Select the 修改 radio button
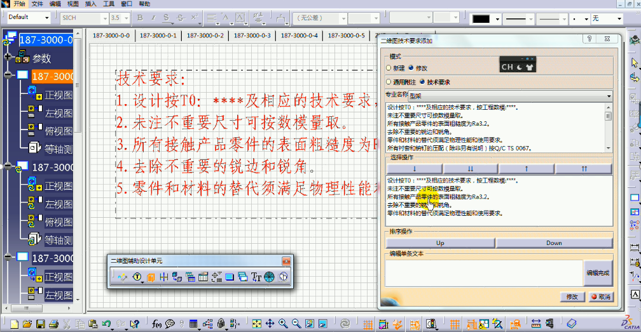The image size is (641, 332). [411, 68]
